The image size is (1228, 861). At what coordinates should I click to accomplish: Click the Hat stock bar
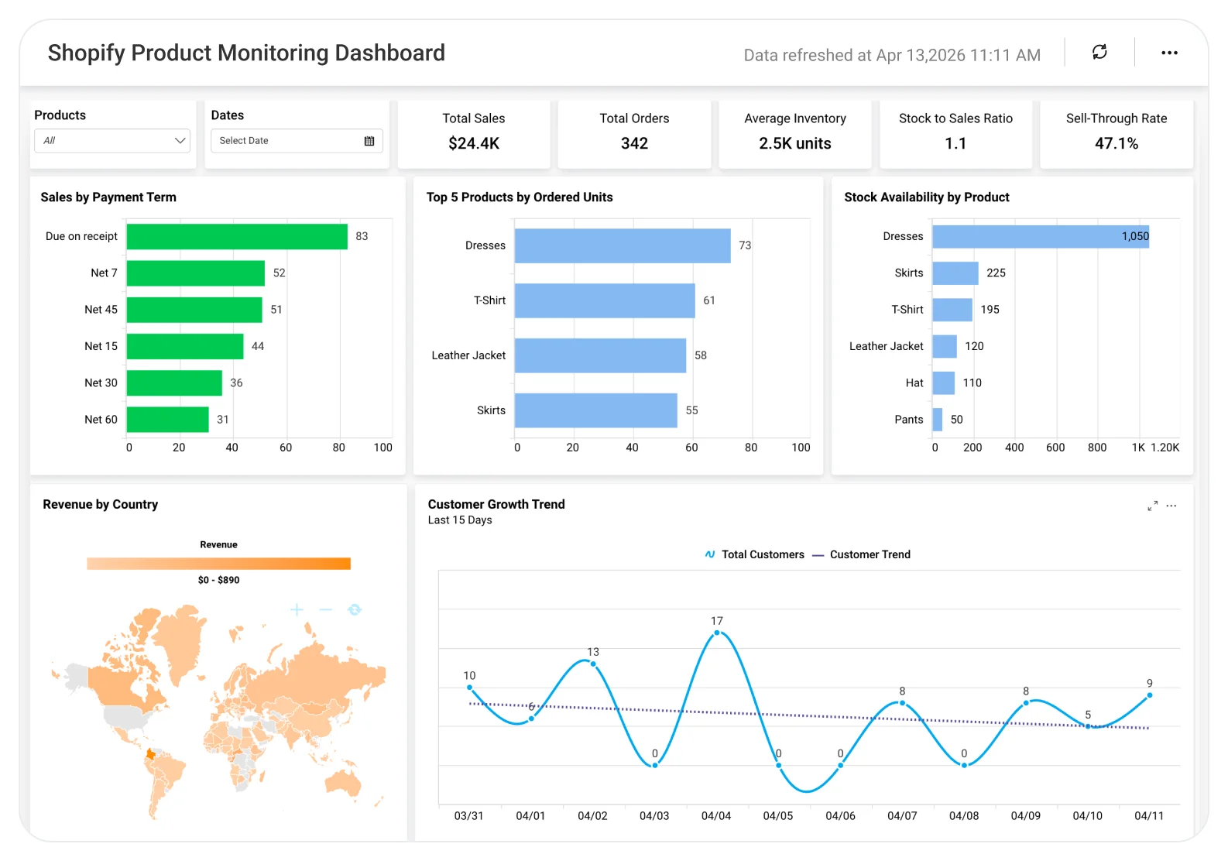coord(943,382)
